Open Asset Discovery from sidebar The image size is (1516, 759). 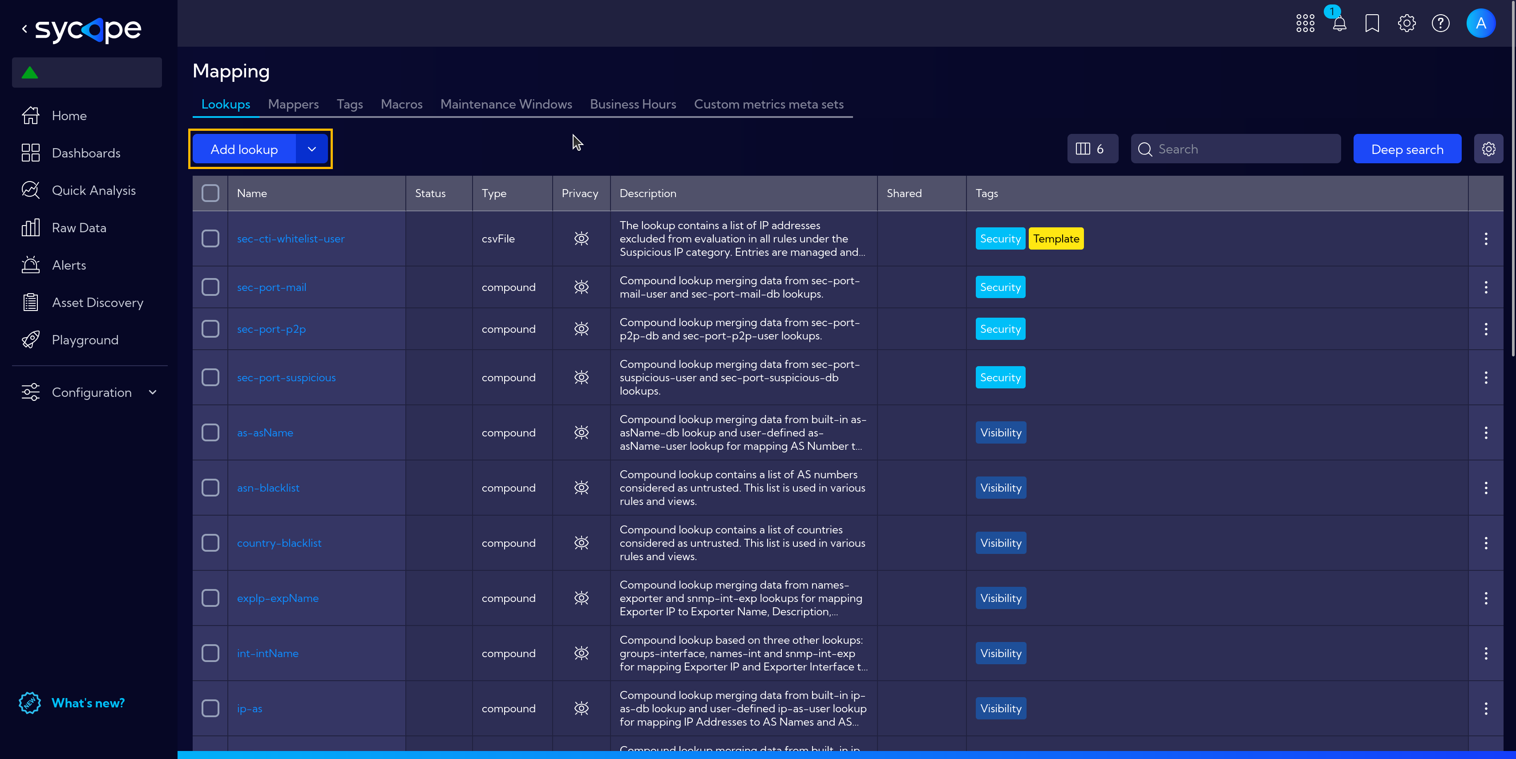click(98, 303)
